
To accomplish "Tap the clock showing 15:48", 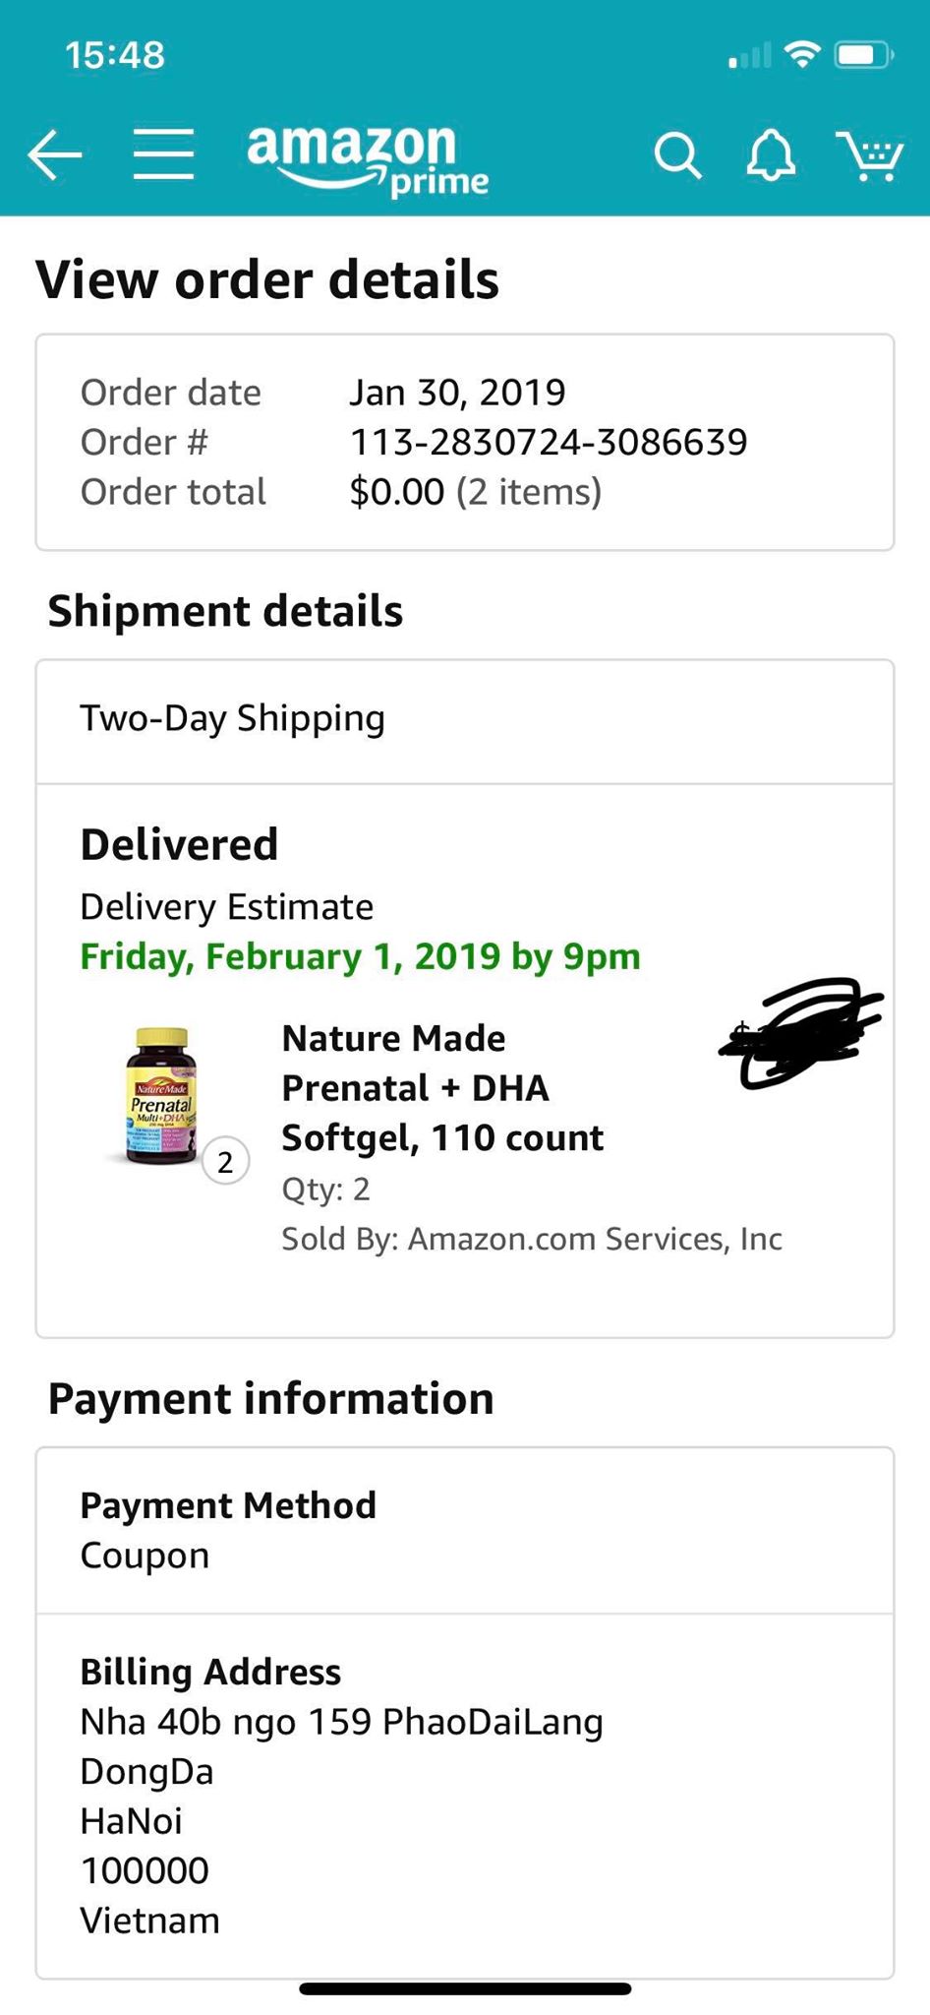I will coord(115,54).
